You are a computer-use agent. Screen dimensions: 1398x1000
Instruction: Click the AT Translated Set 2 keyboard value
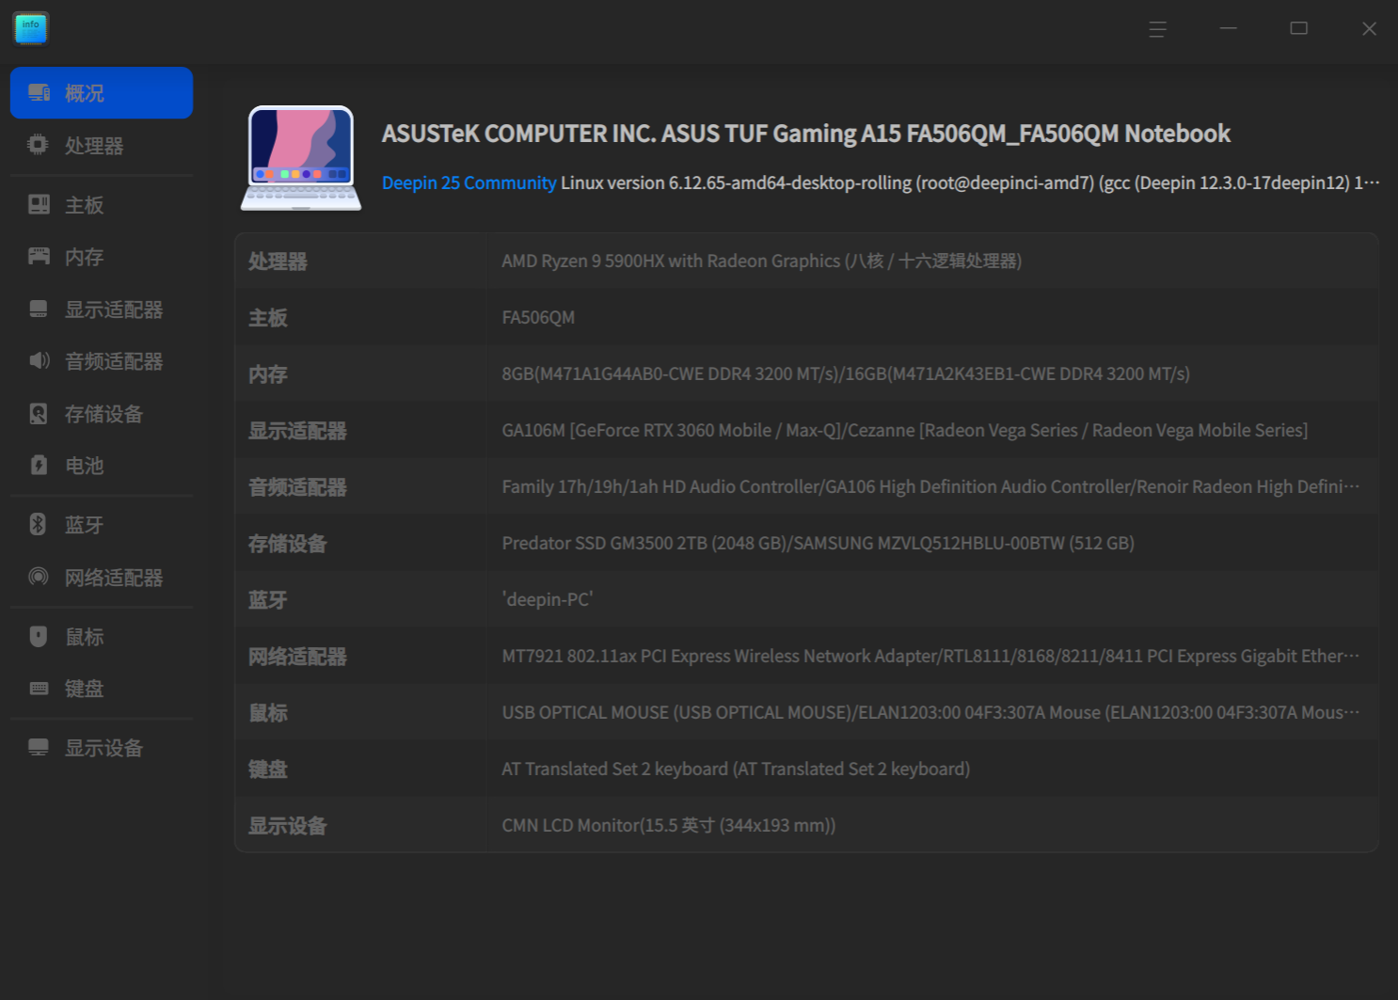[736, 769]
